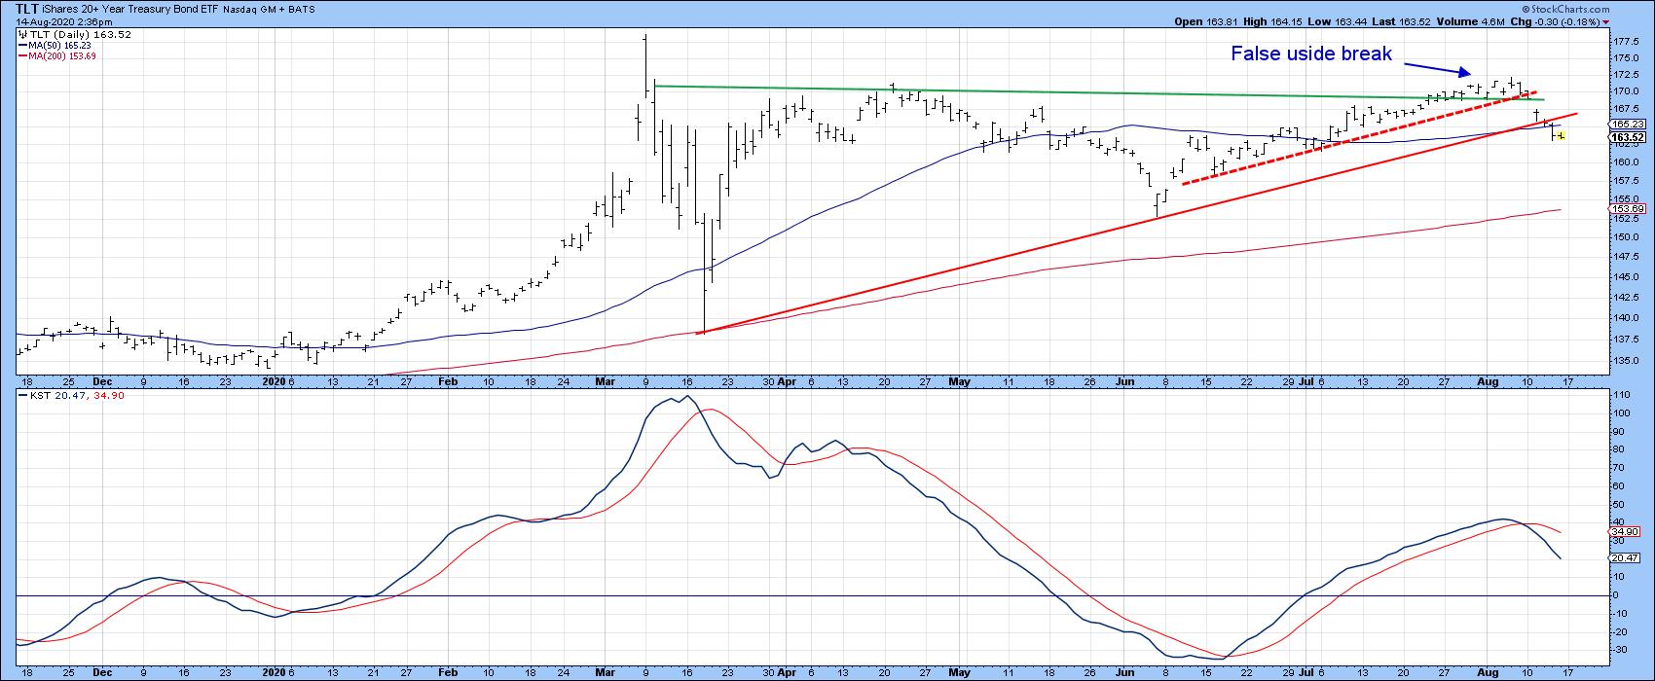Click the red MA(200) legend line swatch
The image size is (1655, 681).
[21, 56]
